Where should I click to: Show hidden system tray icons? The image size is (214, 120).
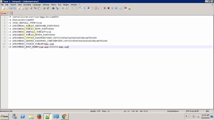coord(186,116)
